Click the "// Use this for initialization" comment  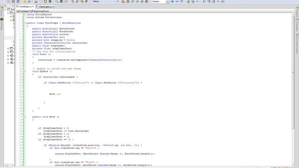click(54, 52)
